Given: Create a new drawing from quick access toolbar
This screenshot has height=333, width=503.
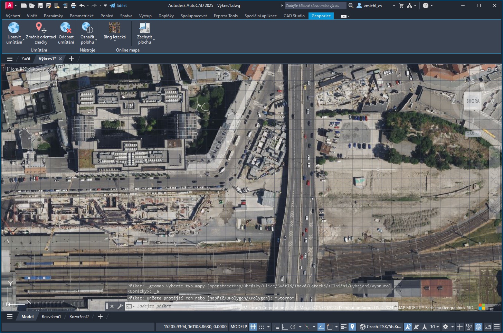Looking at the screenshot, I should click(23, 6).
